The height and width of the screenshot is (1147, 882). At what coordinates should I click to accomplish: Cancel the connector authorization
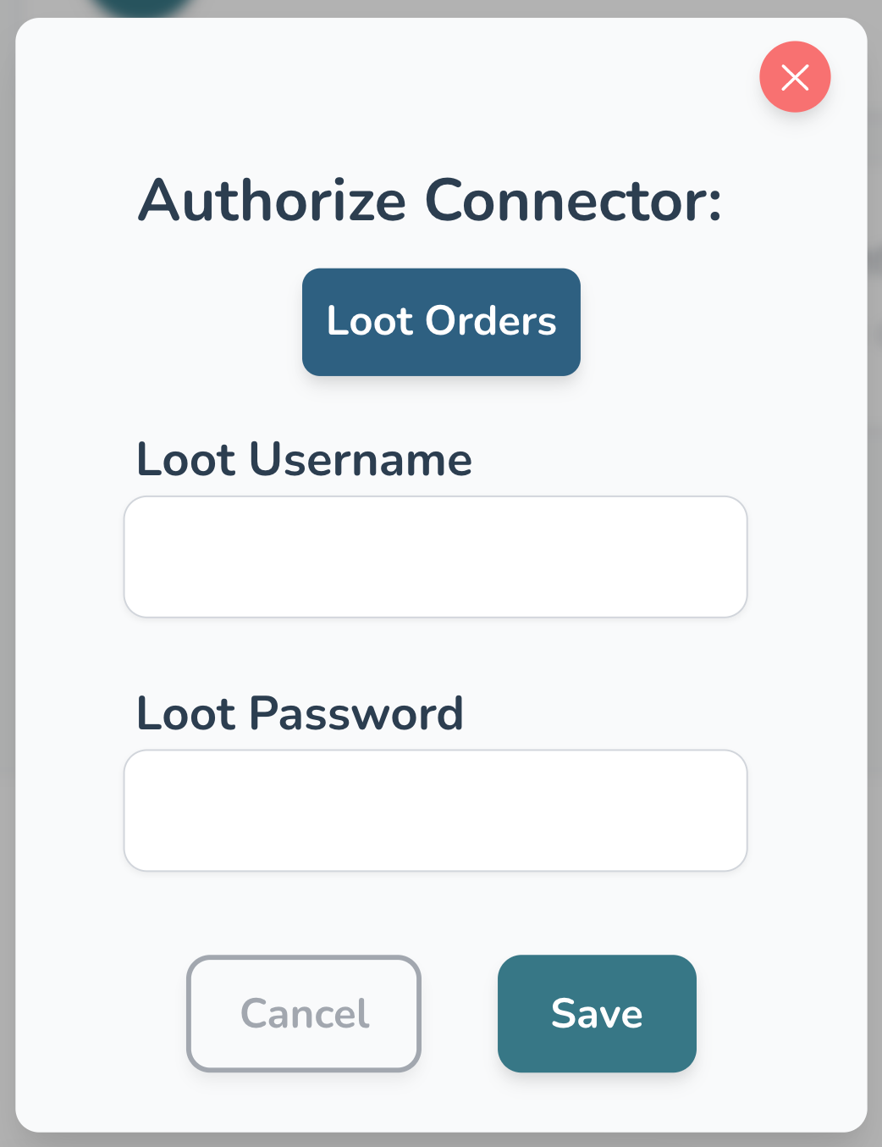[x=304, y=1013]
